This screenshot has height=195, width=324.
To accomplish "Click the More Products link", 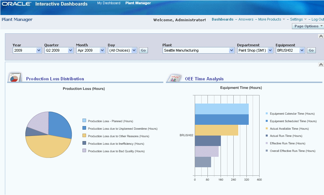I will (270, 19).
